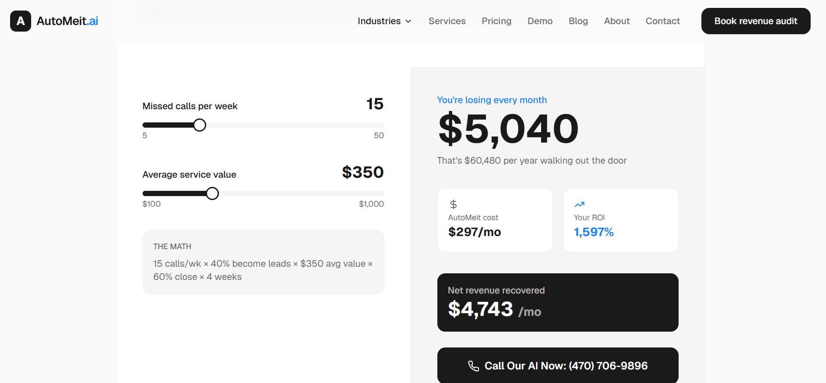
Task: Click THE MATH explanation box
Action: pos(263,262)
